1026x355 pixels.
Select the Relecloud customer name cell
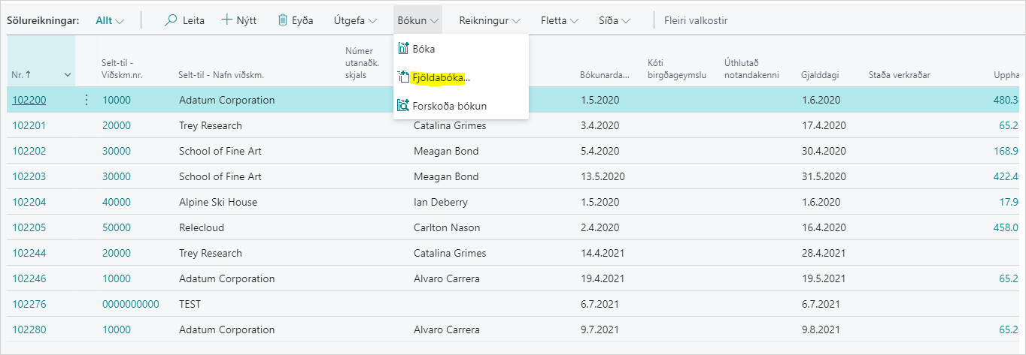click(x=202, y=227)
